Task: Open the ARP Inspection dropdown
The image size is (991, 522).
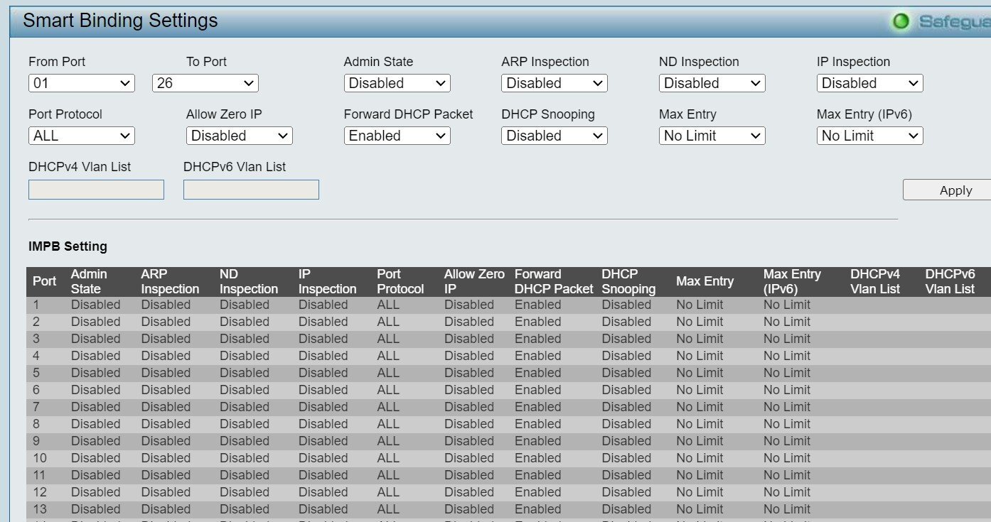Action: click(554, 83)
